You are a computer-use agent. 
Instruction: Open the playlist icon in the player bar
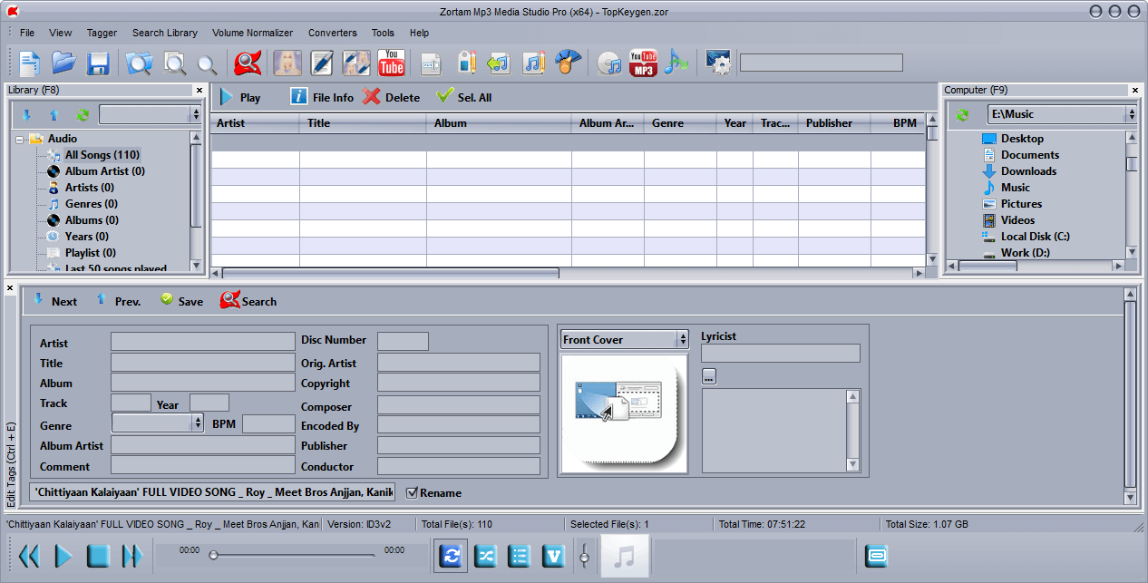520,556
